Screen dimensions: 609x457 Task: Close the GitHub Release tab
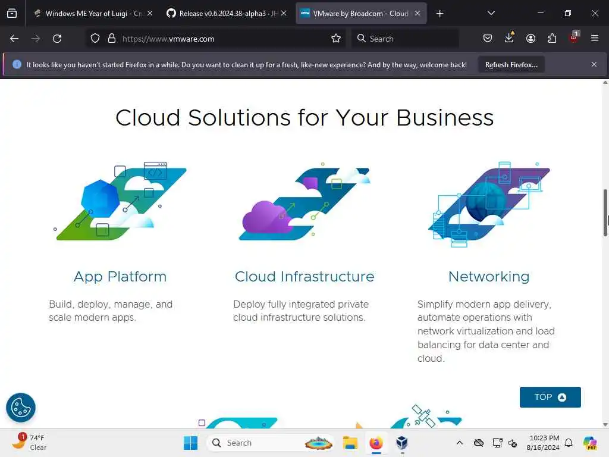pos(284,14)
